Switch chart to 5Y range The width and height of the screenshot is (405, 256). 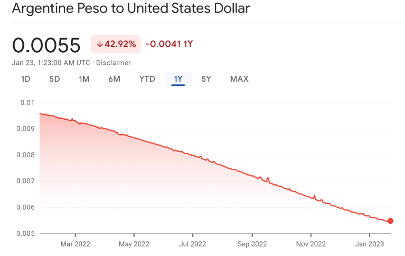click(x=206, y=79)
